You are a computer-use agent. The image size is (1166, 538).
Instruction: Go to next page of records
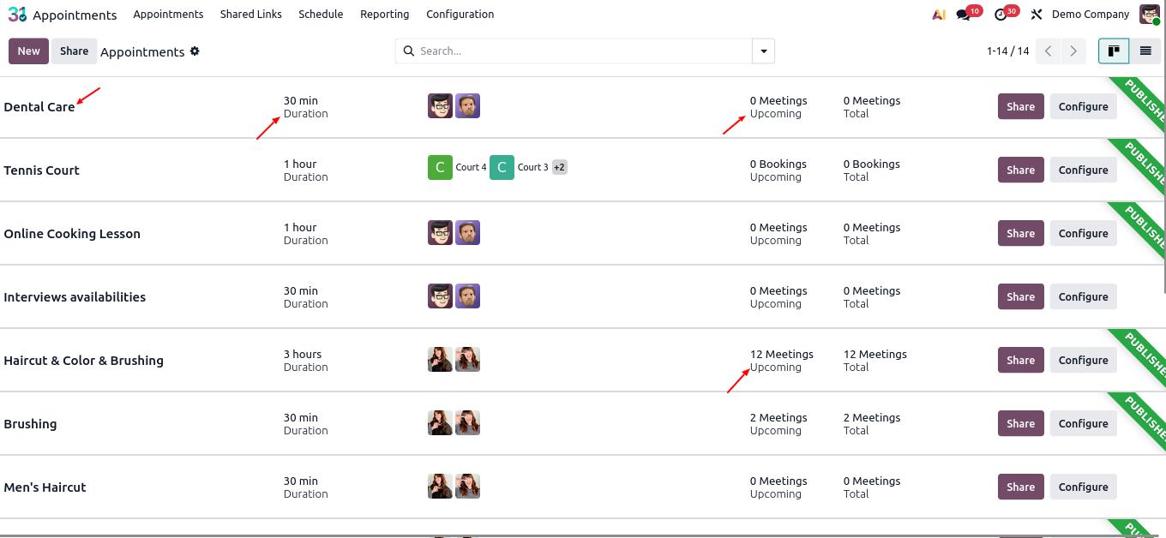(1073, 51)
